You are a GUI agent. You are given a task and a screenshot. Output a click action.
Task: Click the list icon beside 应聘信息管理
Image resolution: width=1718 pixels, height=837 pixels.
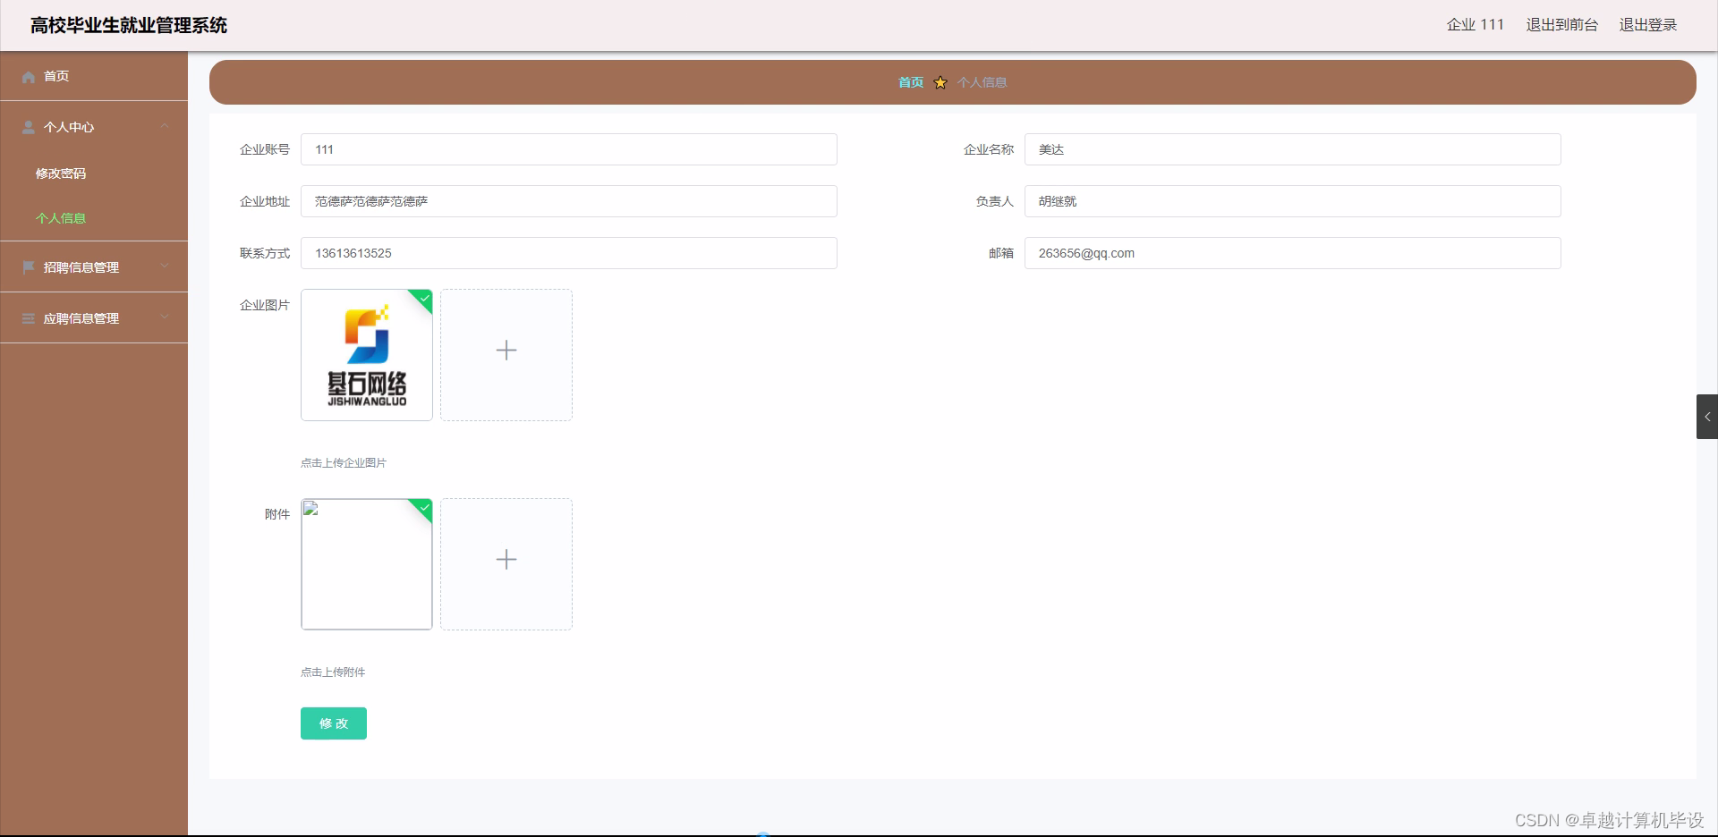click(x=28, y=317)
